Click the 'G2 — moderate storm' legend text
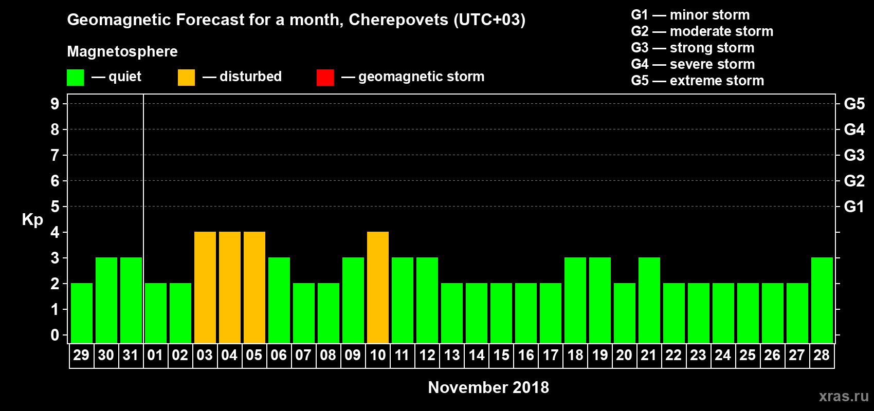The width and height of the screenshot is (874, 411). tap(702, 31)
